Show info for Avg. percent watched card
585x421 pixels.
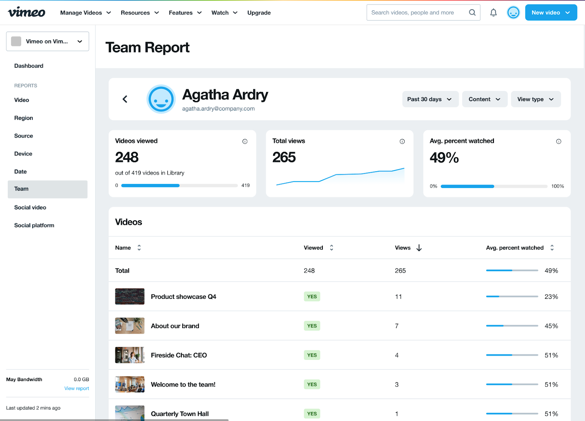(x=558, y=142)
